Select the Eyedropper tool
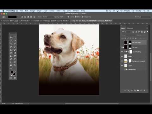Image resolution: width=152 pixels, height=114 pixels. click(x=15, y=43)
